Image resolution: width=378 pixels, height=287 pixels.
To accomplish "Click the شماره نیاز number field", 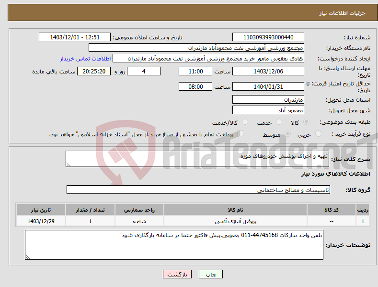I will click(268, 37).
